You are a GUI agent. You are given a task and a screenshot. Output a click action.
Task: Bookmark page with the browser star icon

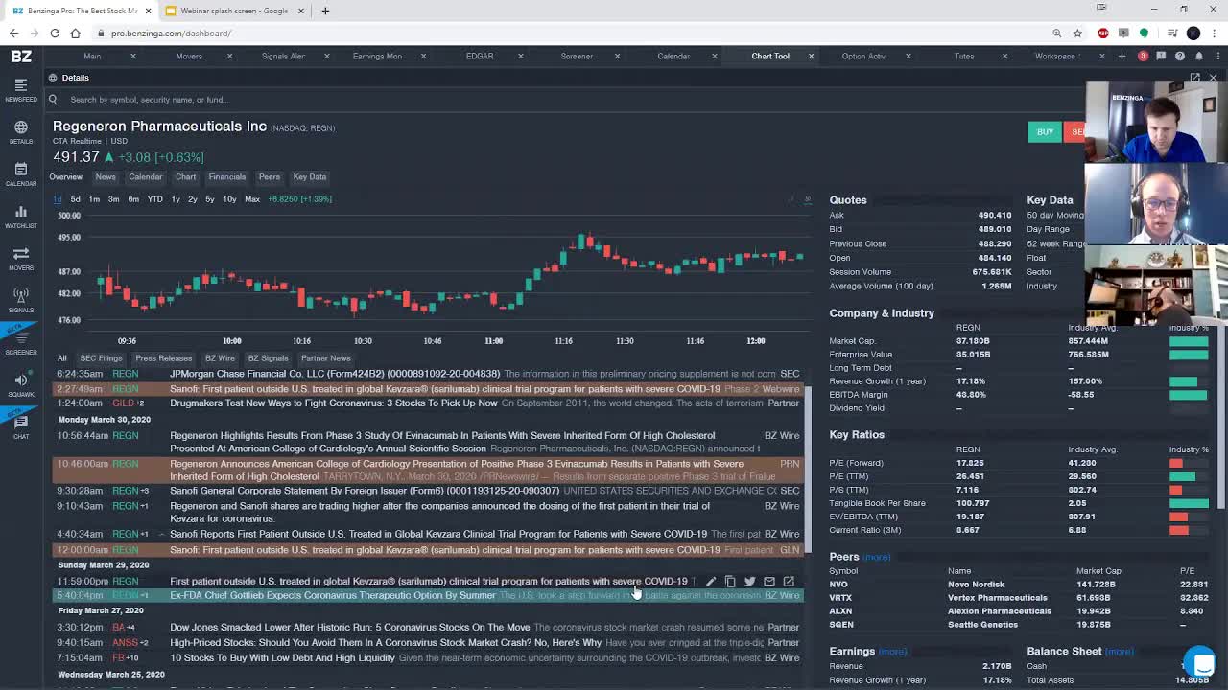point(1077,34)
